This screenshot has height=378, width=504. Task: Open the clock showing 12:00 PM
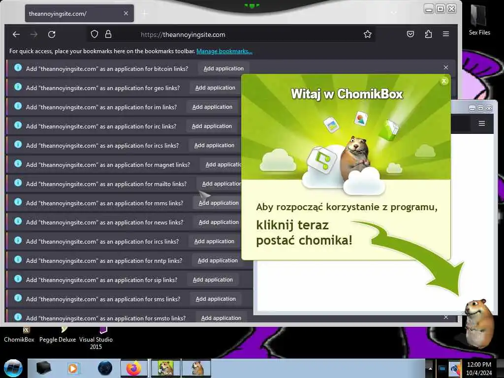[479, 368]
